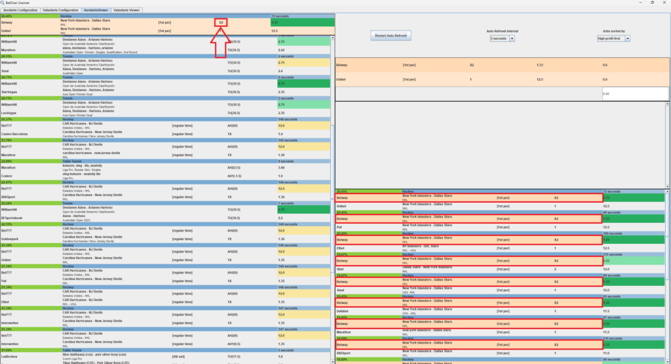Select the Sisal row in the right list
Image resolution: width=671 pixels, height=364 pixels.
click(500, 291)
